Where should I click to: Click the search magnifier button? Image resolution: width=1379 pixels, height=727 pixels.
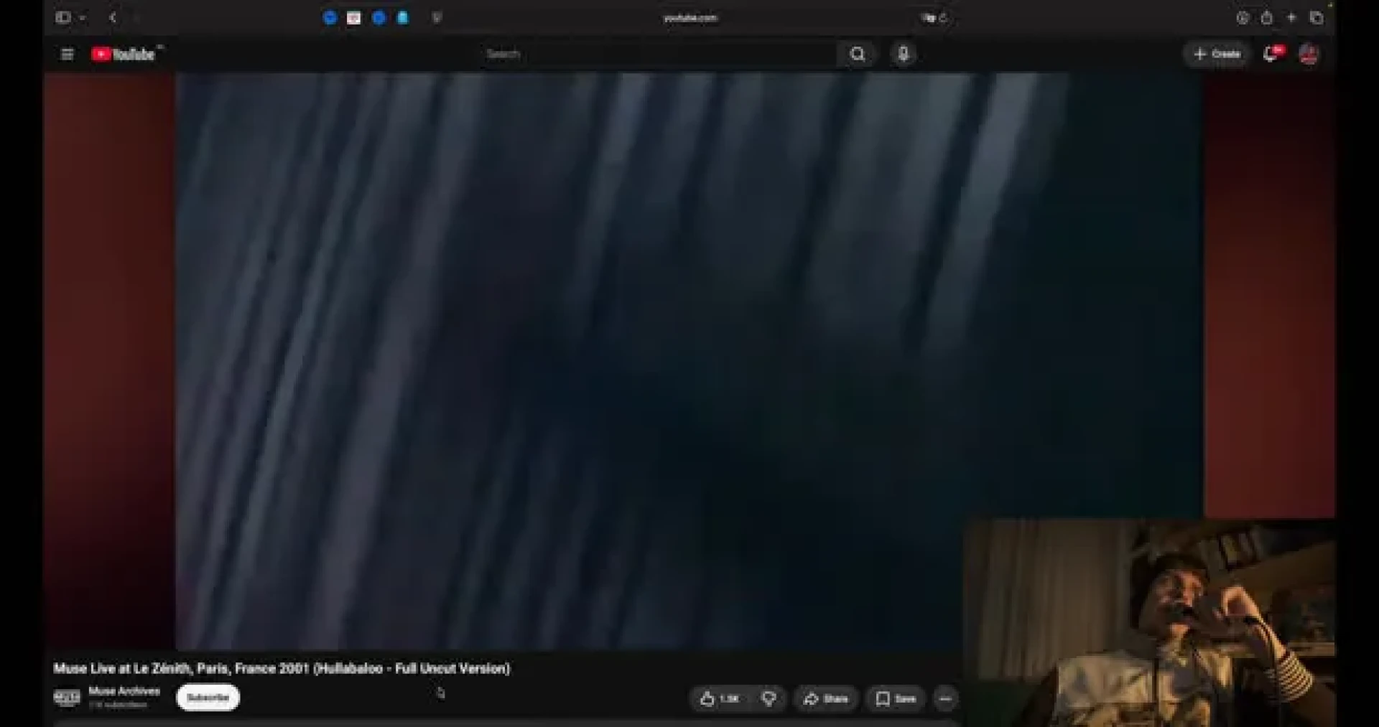point(857,54)
